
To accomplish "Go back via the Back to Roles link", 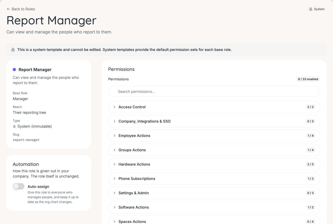I will 21,9.
